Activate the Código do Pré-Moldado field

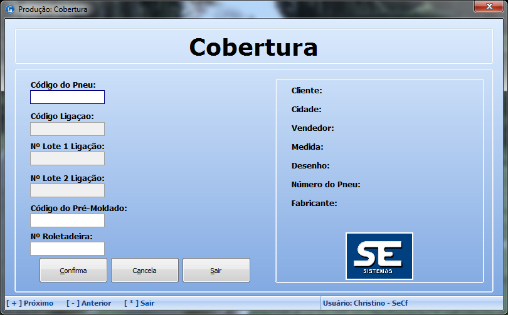pyautogui.click(x=67, y=220)
